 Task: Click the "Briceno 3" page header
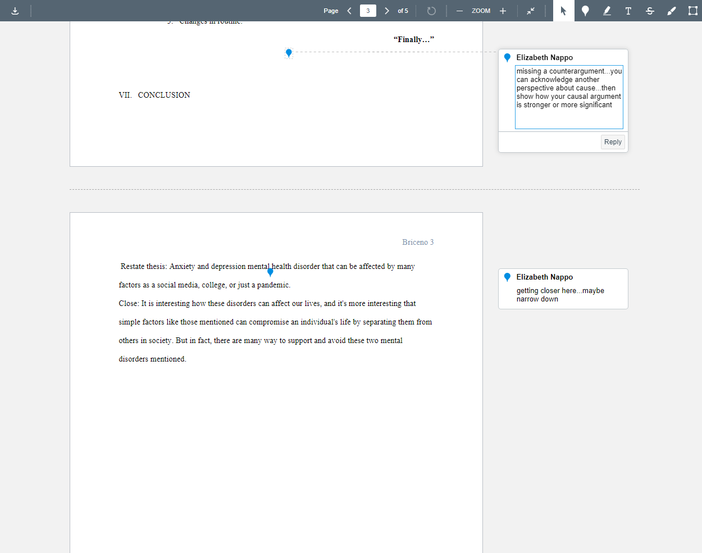(418, 242)
